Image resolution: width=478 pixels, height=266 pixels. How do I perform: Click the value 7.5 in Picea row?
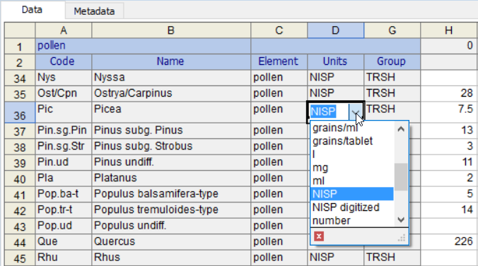pyautogui.click(x=449, y=112)
